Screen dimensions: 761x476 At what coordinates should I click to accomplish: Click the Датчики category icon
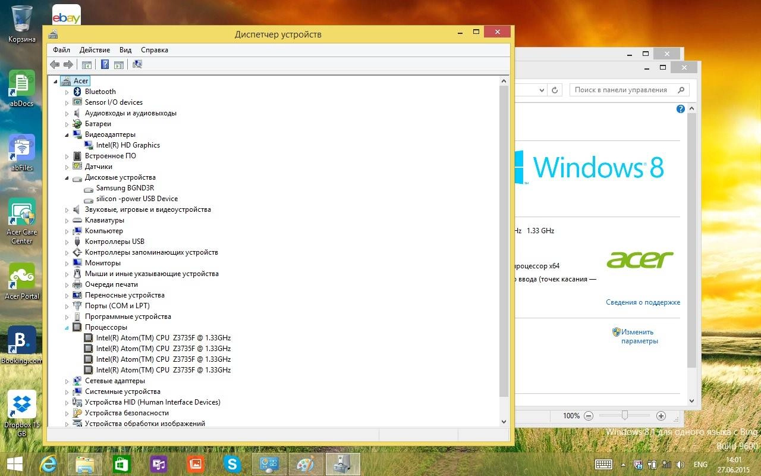(77, 167)
